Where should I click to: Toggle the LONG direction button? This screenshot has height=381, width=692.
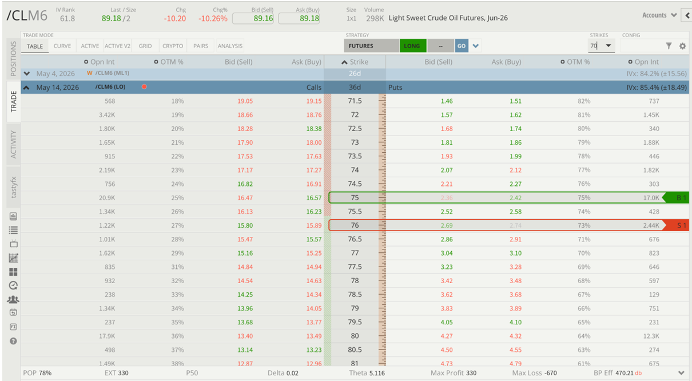point(412,46)
